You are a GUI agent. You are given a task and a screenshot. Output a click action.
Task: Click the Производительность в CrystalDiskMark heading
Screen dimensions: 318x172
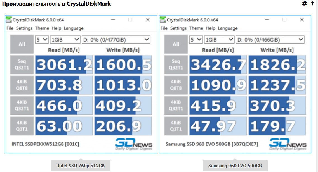click(x=56, y=4)
